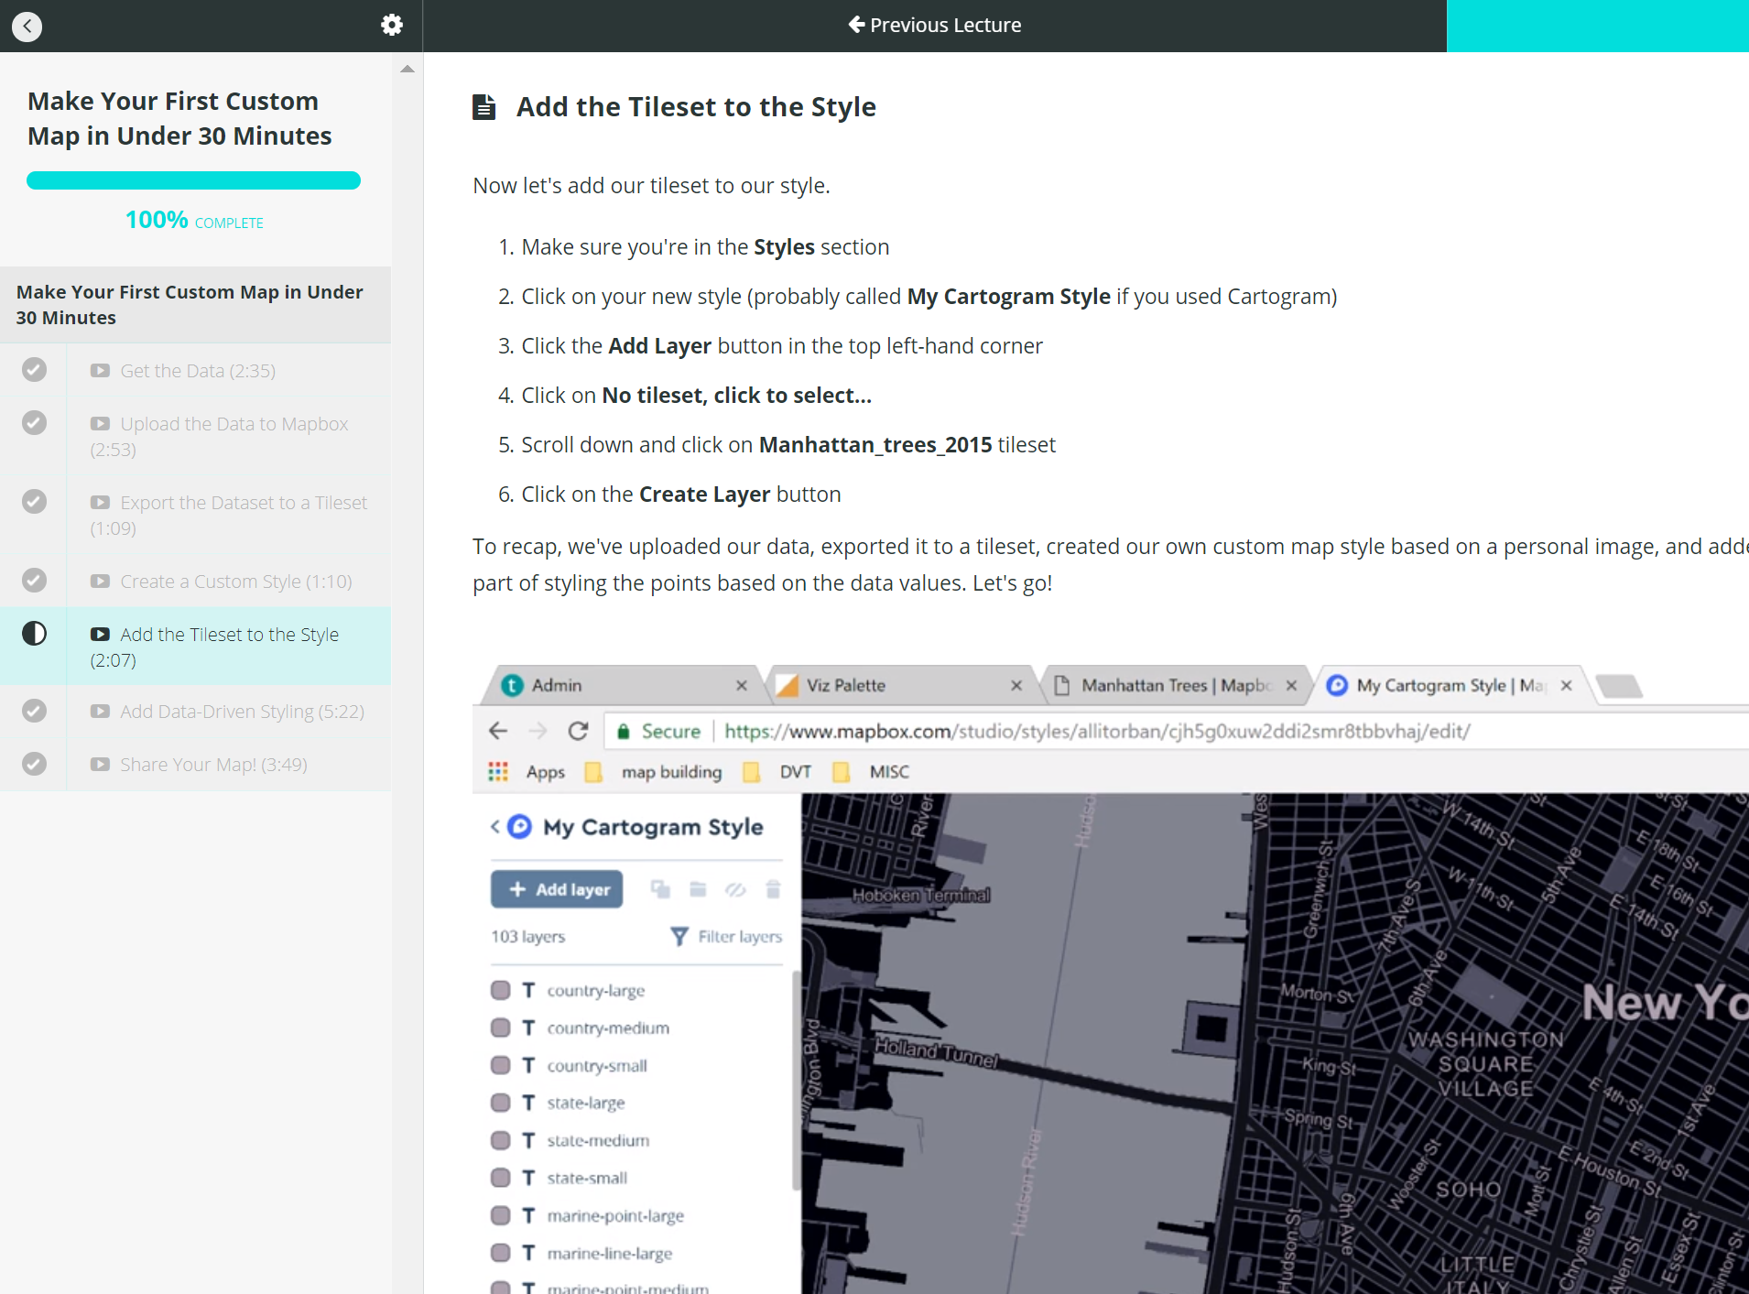Click the Secure padlock indicator
Viewport: 1749px width, 1294px height.
point(658,731)
